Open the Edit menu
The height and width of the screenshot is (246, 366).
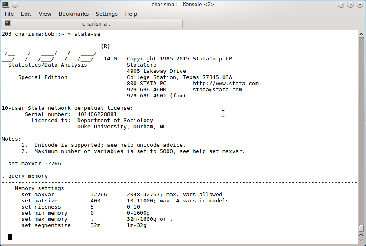[26, 14]
